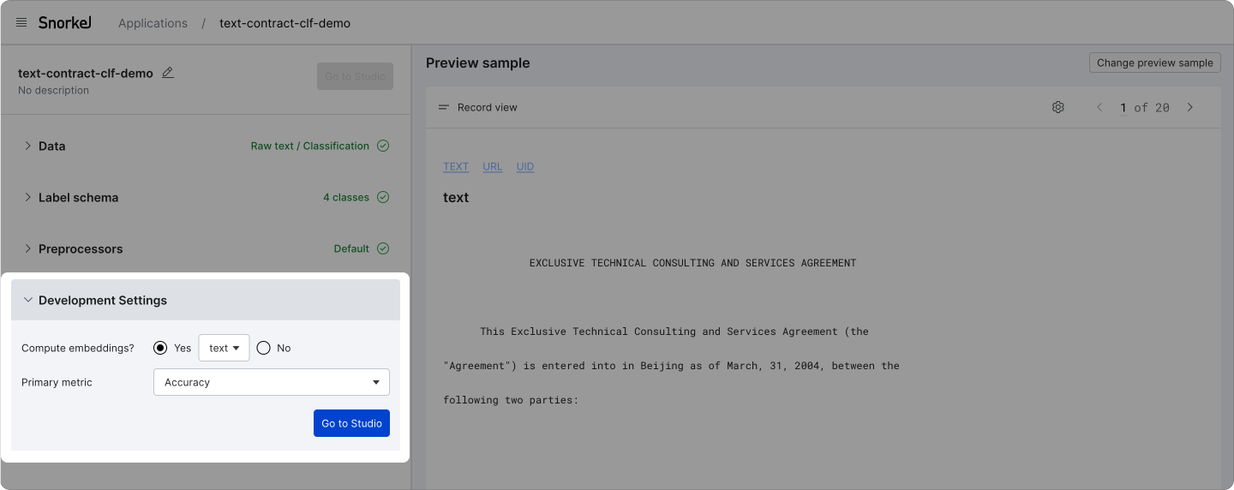Click the Snorkel logo
This screenshot has height=490, width=1234.
tap(64, 23)
